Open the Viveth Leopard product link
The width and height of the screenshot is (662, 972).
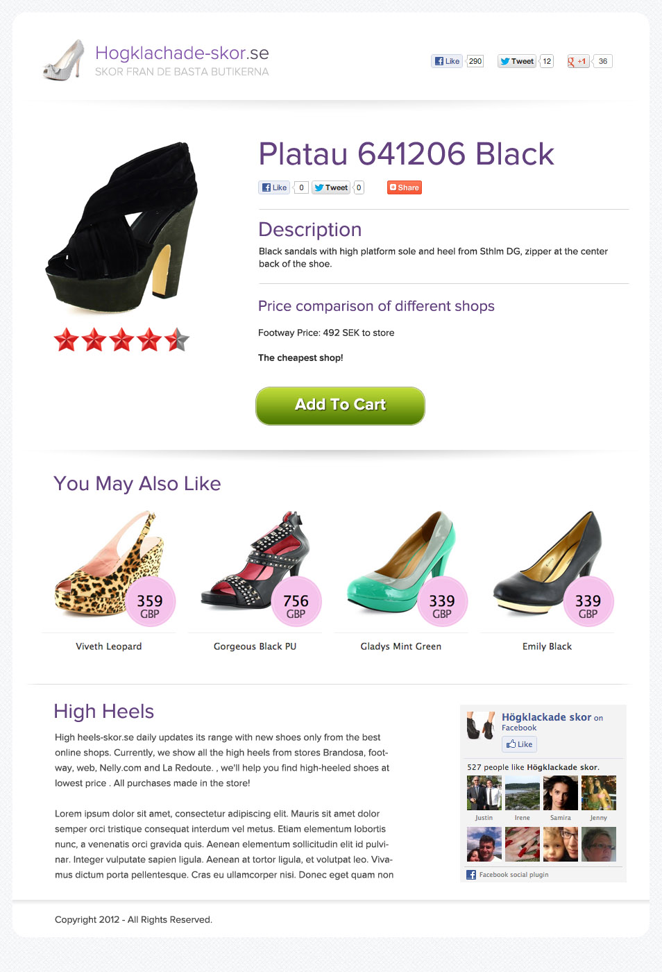pos(109,646)
